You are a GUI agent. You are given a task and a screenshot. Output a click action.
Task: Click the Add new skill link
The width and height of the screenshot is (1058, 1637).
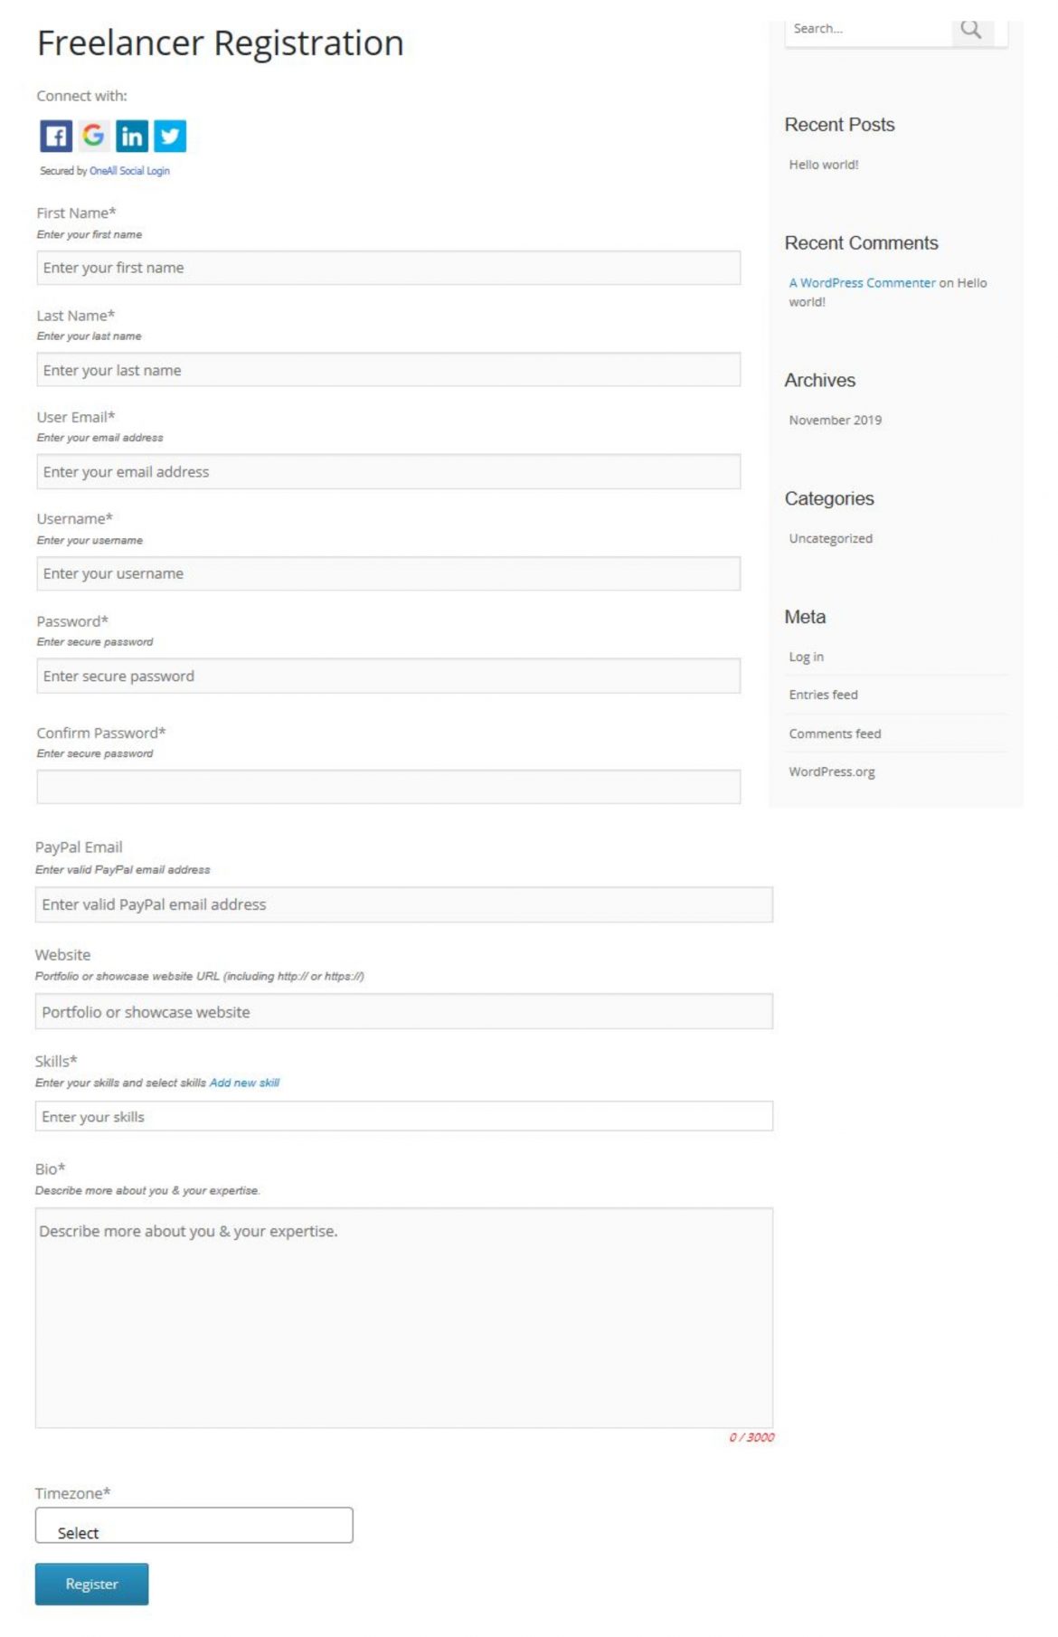(244, 1083)
